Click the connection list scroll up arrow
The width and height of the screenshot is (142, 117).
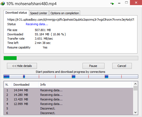click(x=135, y=84)
